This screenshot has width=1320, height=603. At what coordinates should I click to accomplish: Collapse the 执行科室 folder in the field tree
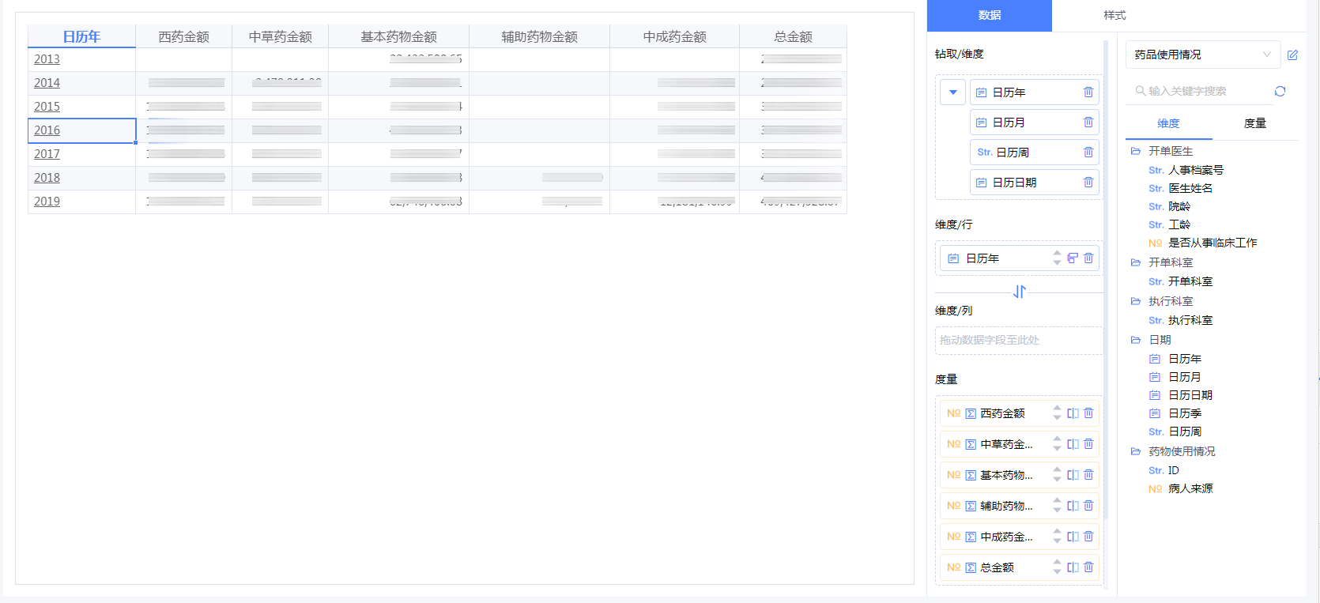[1136, 301]
